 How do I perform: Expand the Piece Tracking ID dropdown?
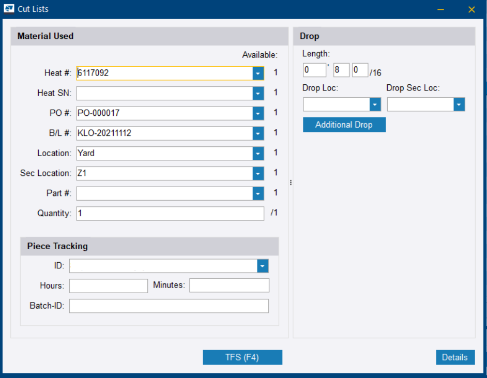(262, 265)
